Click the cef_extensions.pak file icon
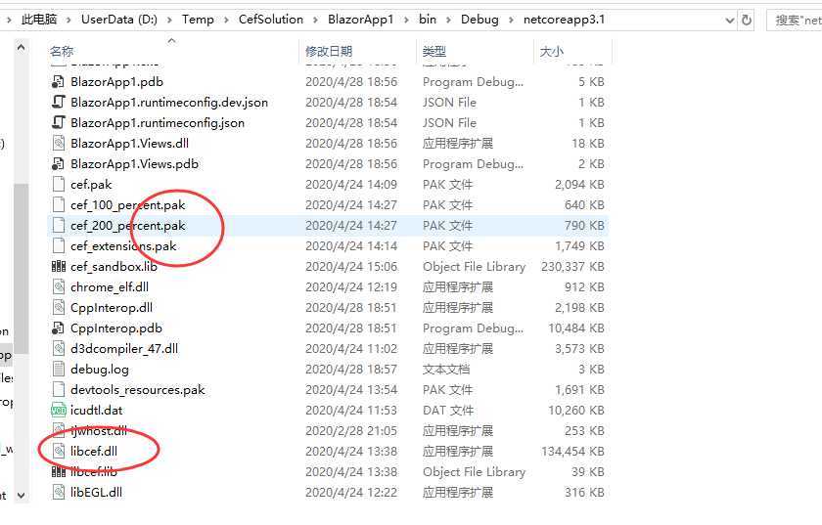The image size is (822, 525). pos(58,245)
